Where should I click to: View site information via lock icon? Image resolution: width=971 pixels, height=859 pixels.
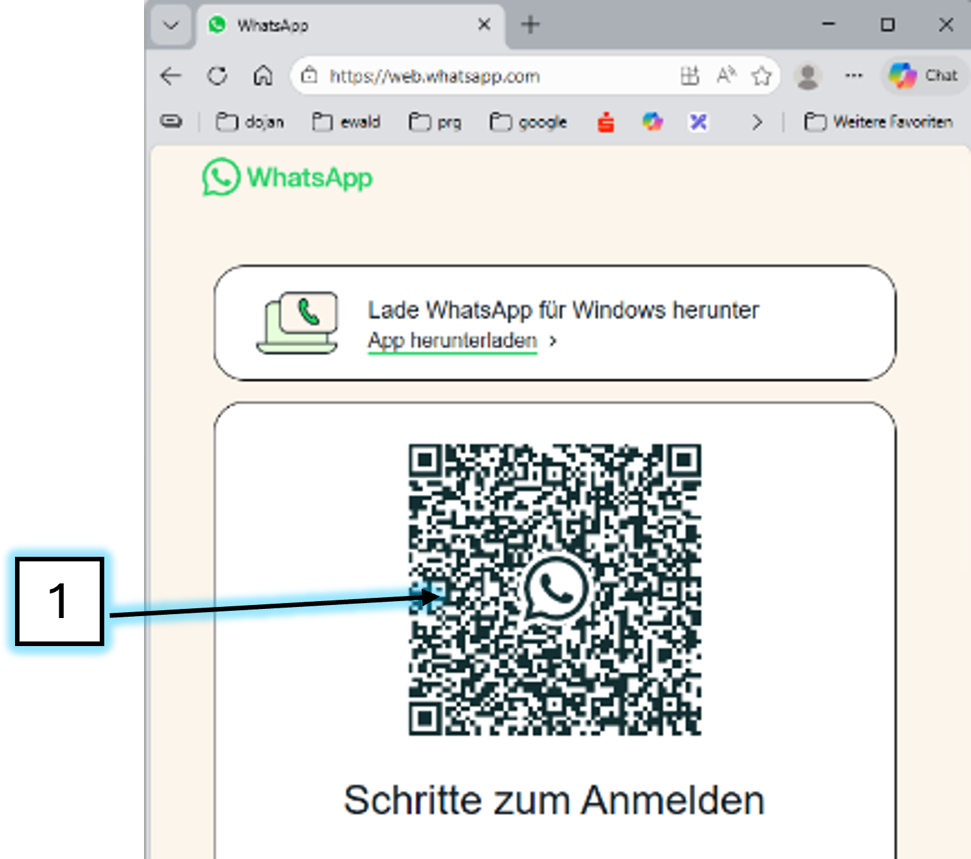click(310, 76)
